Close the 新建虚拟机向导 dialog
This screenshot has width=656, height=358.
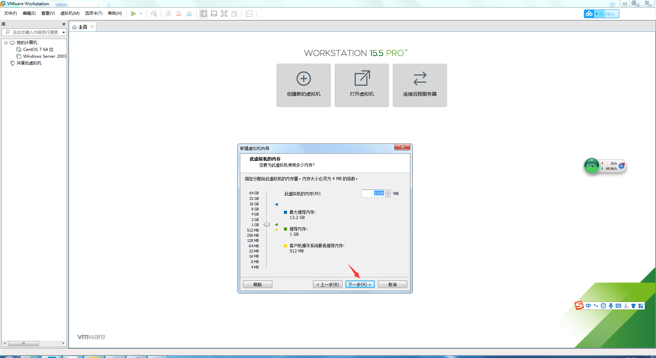[402, 147]
